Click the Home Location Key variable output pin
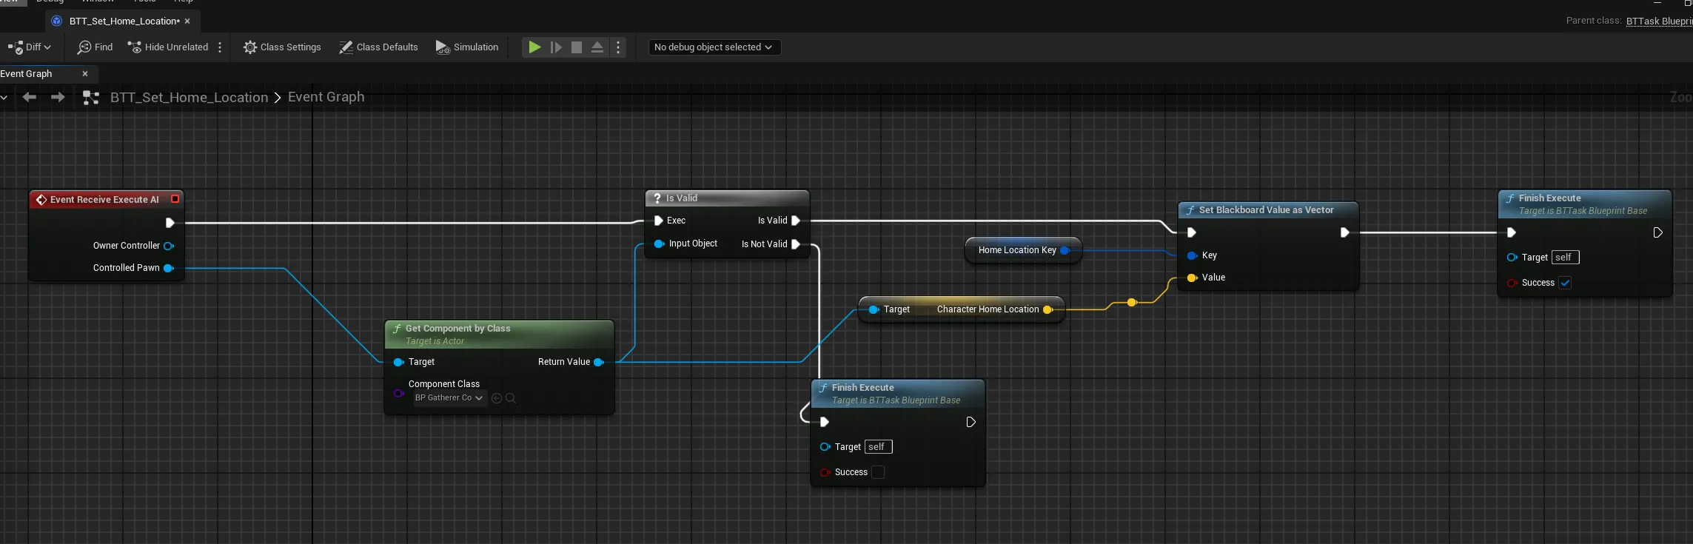This screenshot has height=544, width=1693. tap(1065, 250)
